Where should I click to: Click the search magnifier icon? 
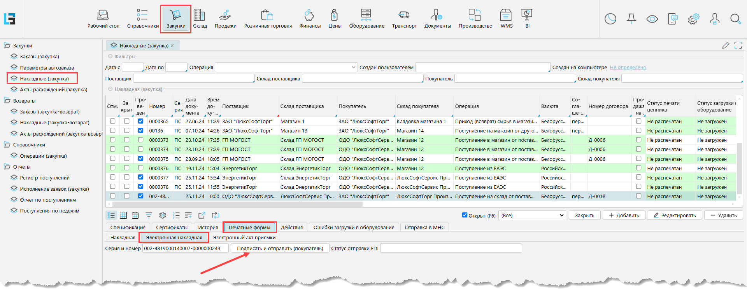[735, 19]
